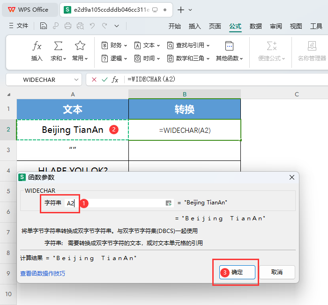328x305 pixels.
Task: Select row 10 header
Action: (8, 294)
